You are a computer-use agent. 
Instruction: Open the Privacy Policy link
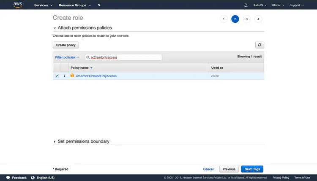pyautogui.click(x=281, y=178)
